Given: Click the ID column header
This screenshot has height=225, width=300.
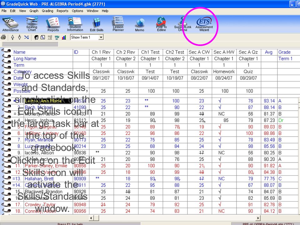Looking at the screenshot, I should [76, 52].
